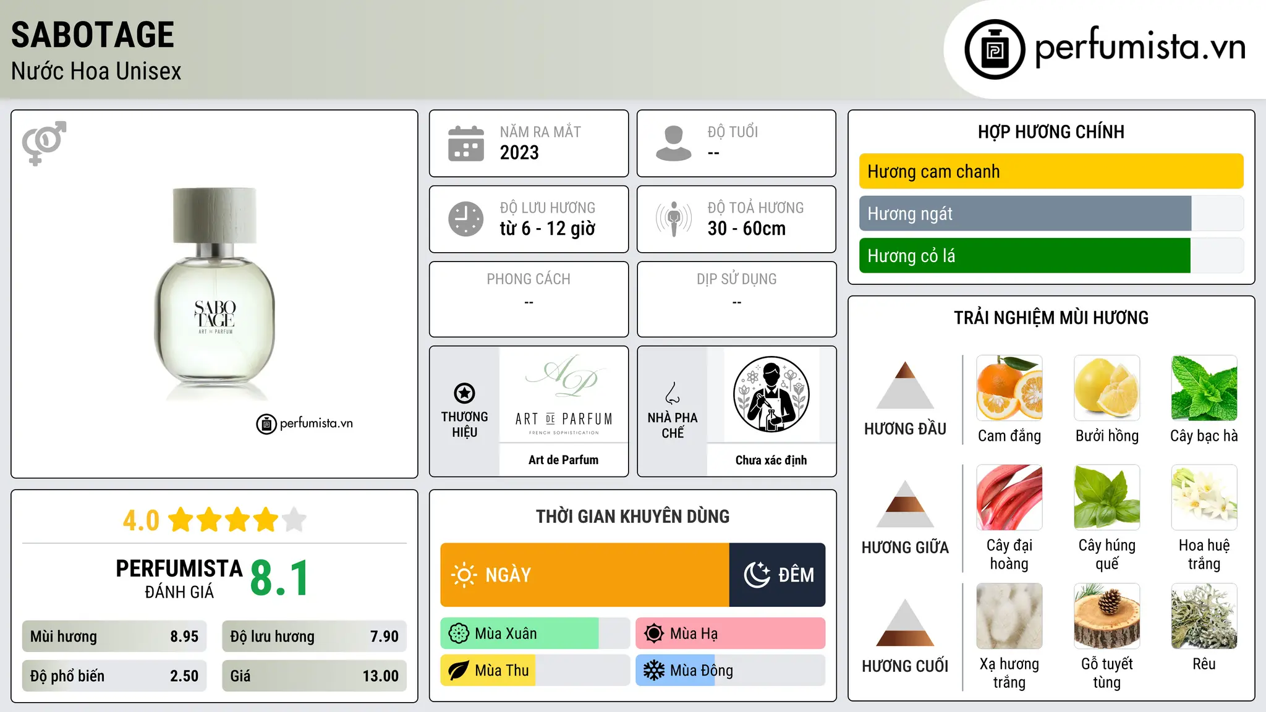1266x712 pixels.
Task: Select the Hương ngát accord bar
Action: point(1051,214)
